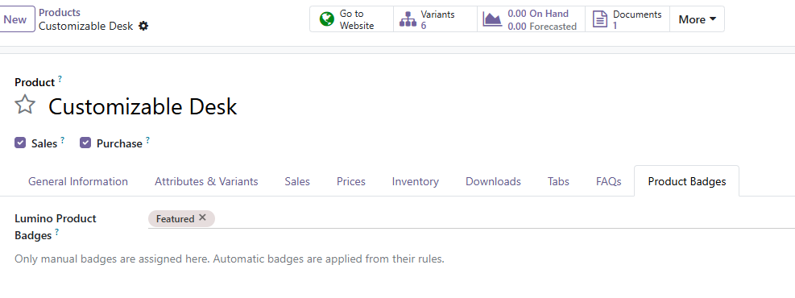Click help mark beside Lumino Product Badges
This screenshot has height=298, width=795.
[56, 232]
